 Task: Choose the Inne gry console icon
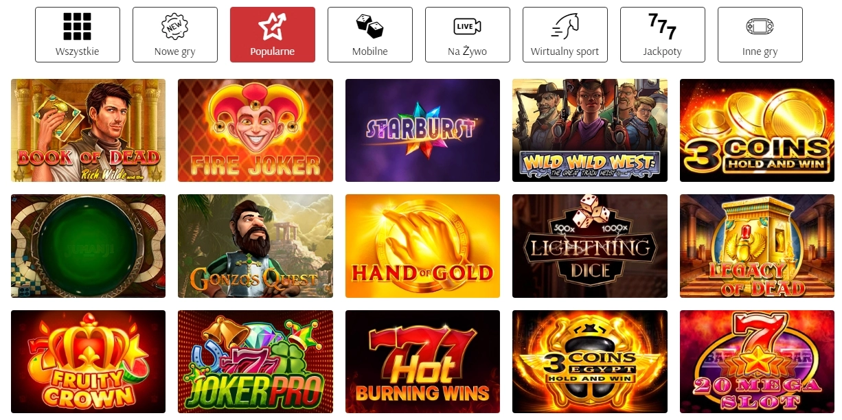tap(760, 34)
